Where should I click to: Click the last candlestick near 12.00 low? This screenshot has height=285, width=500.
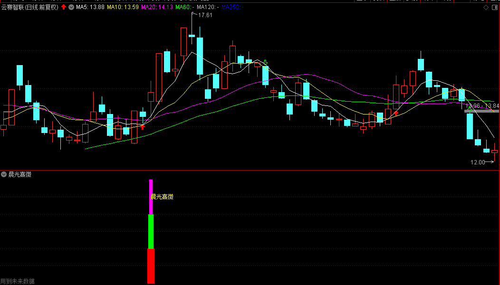pos(495,152)
